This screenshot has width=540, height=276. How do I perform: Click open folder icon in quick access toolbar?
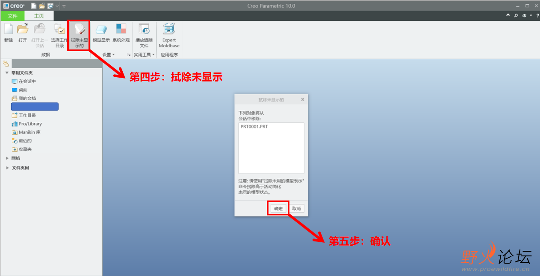coord(42,6)
